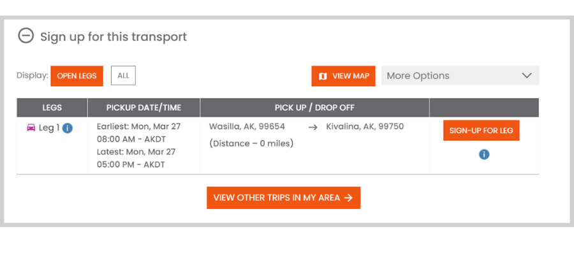574x255 pixels.
Task: Open the More Options dropdown
Action: click(x=460, y=76)
